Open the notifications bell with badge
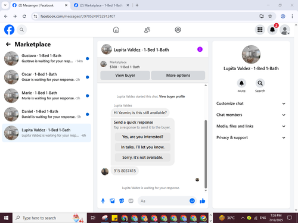The height and width of the screenshot is (223, 298). pos(272,30)
